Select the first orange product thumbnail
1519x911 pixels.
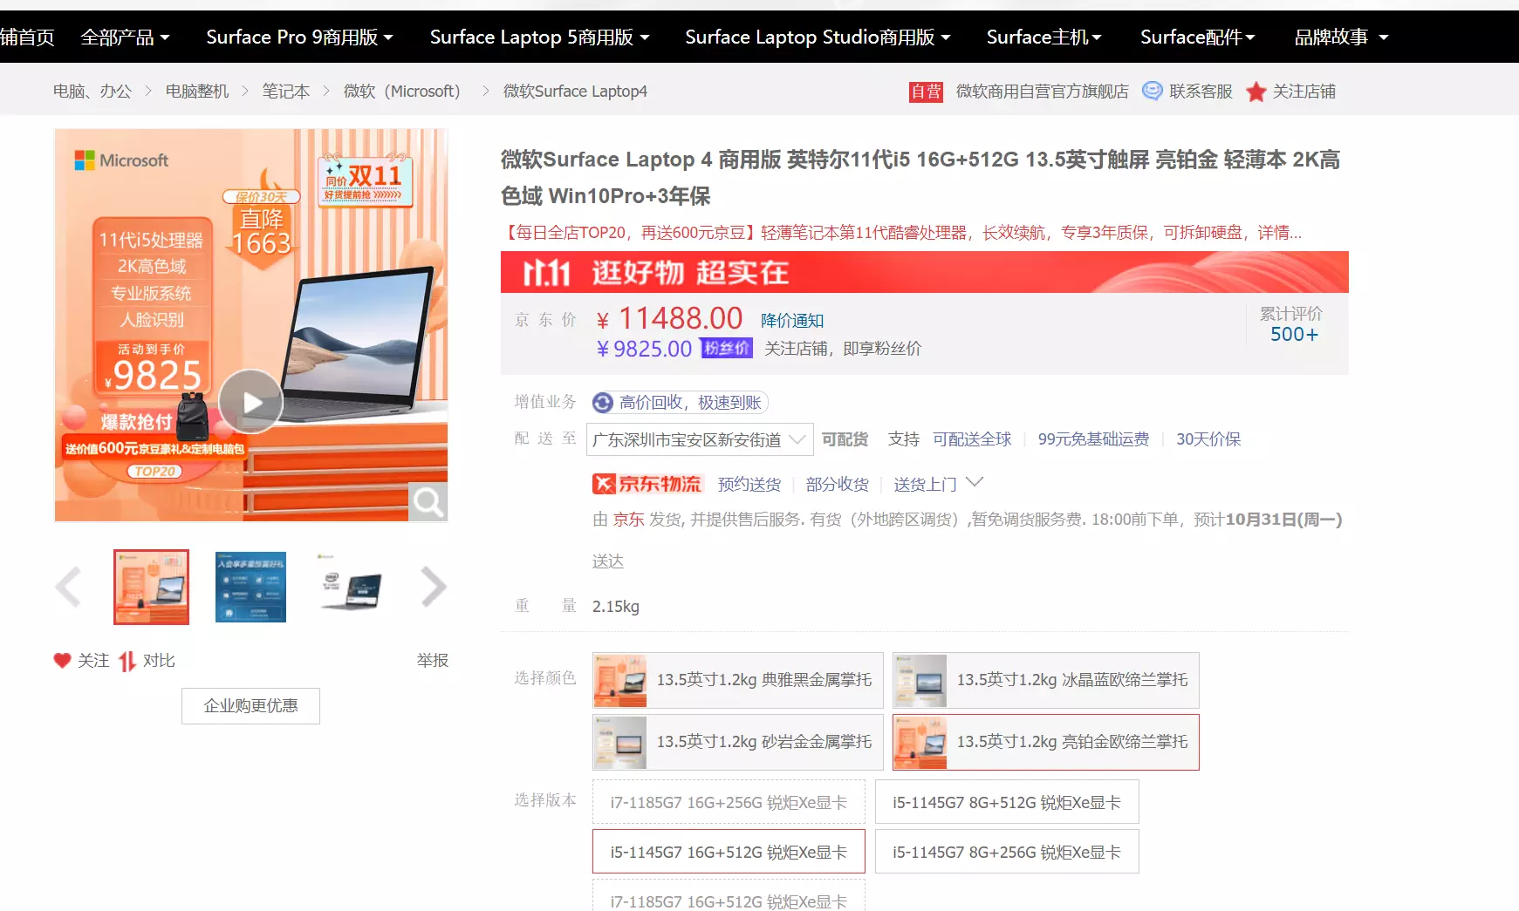[x=151, y=587]
